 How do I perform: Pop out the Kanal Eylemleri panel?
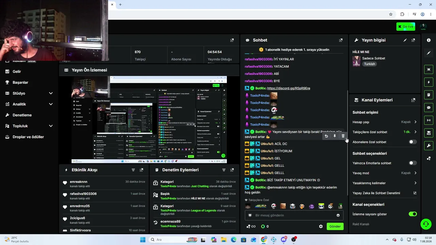(x=413, y=100)
